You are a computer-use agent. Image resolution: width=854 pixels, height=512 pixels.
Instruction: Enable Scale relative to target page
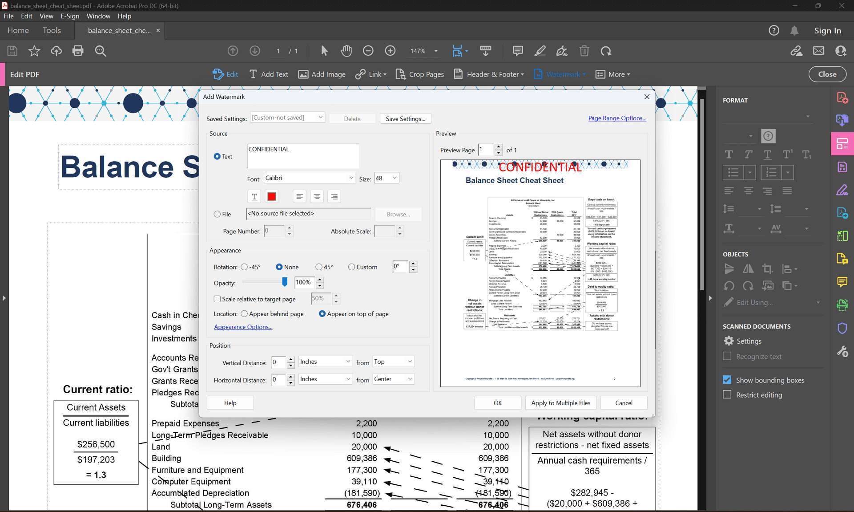217,299
